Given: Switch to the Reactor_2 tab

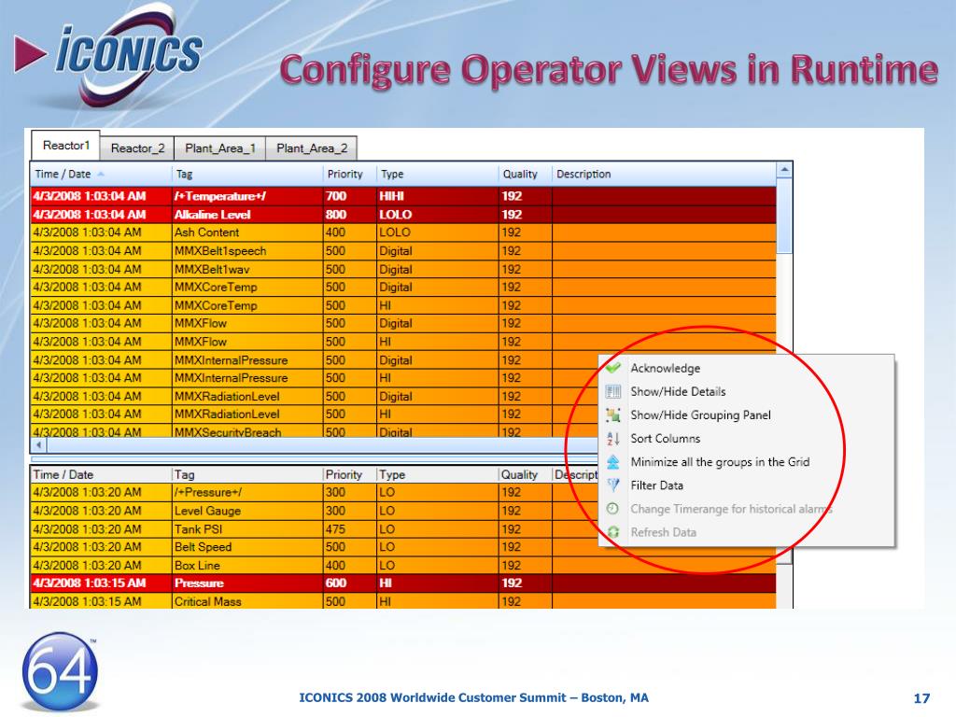Looking at the screenshot, I should point(138,148).
